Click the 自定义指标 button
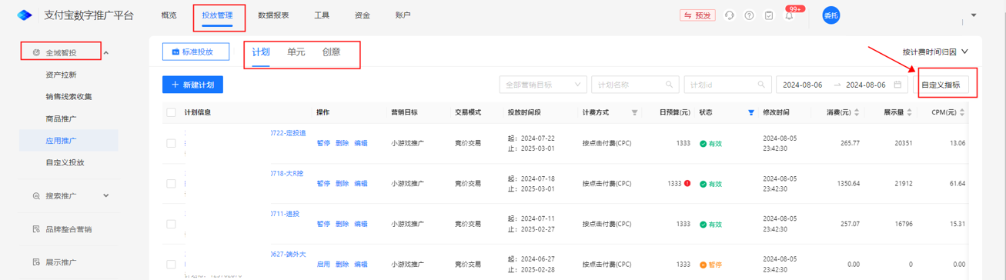1006x280 pixels. pyautogui.click(x=941, y=85)
